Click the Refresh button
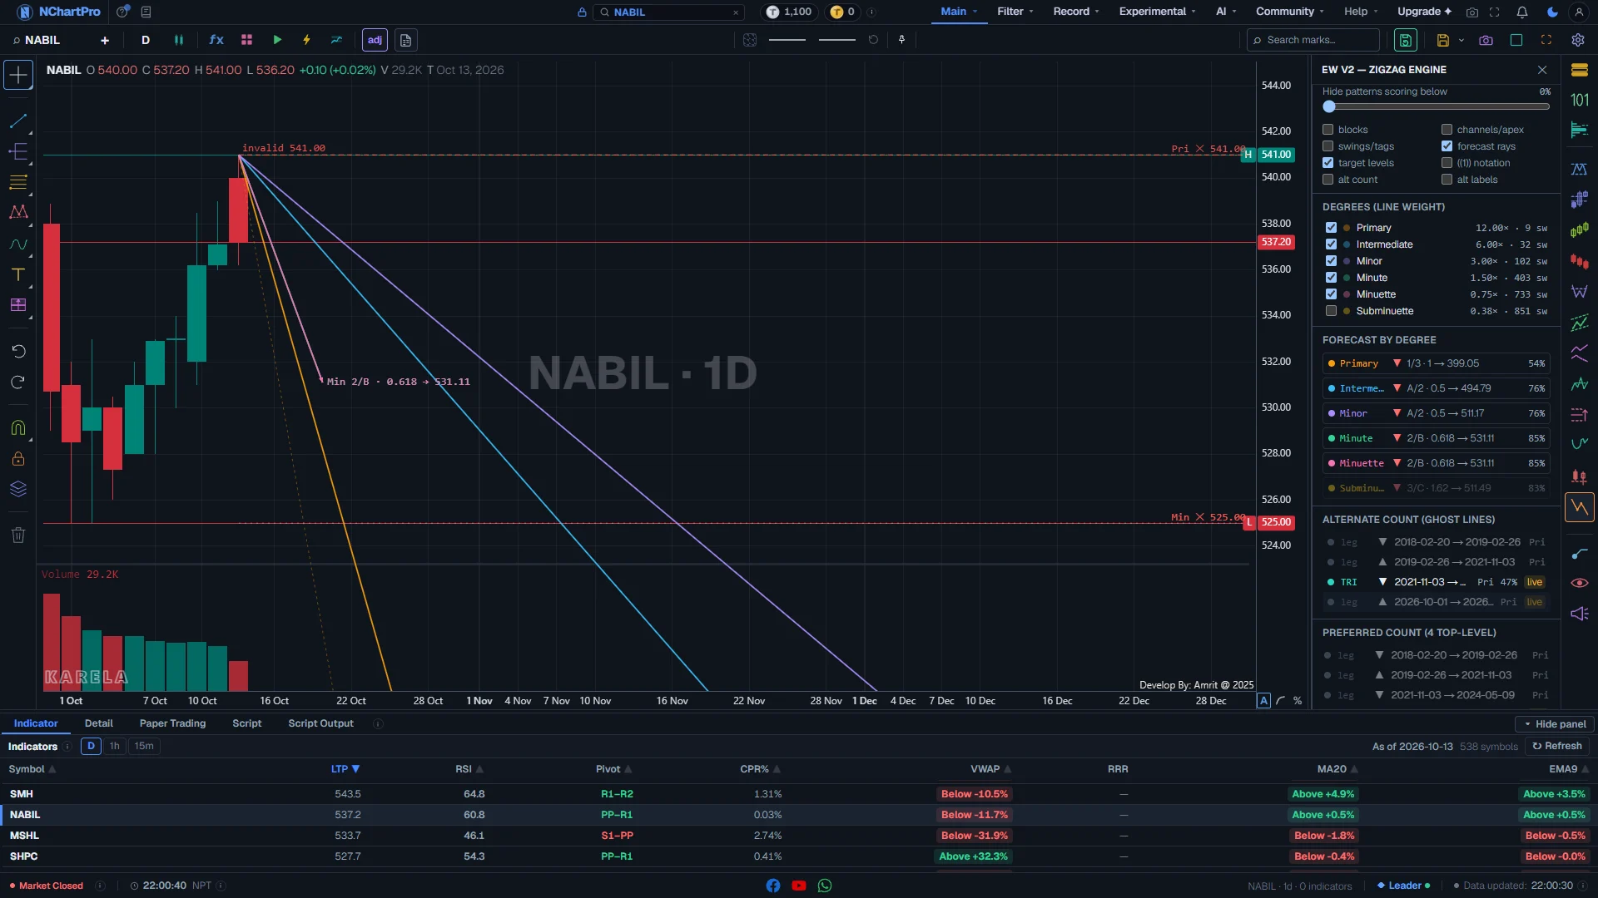 tap(1557, 746)
